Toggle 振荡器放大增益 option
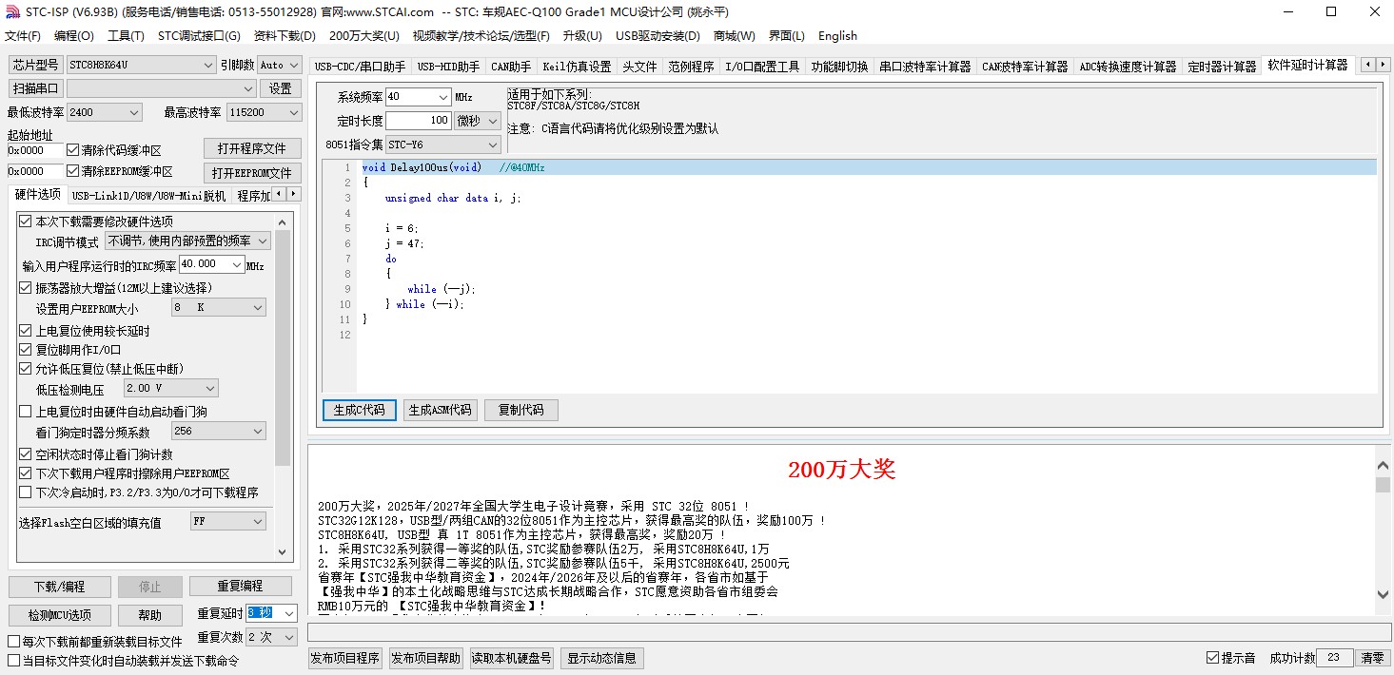The width and height of the screenshot is (1394, 675). click(x=26, y=287)
